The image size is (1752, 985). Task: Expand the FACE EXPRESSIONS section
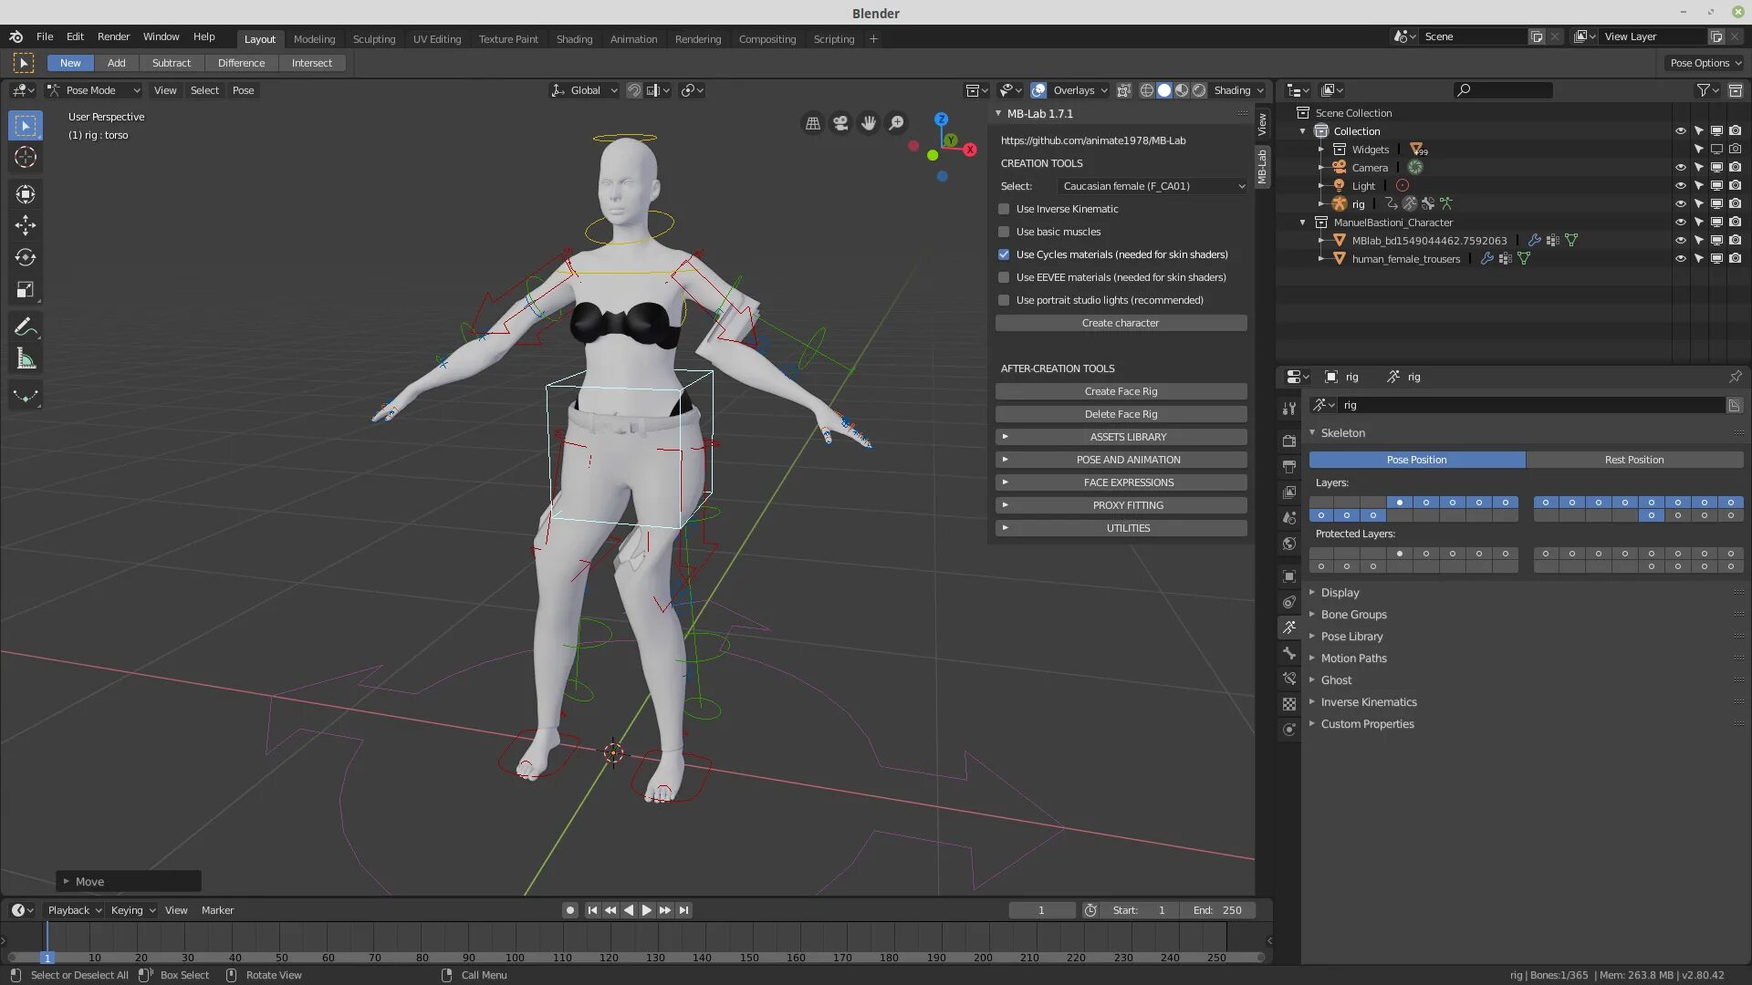point(1121,482)
